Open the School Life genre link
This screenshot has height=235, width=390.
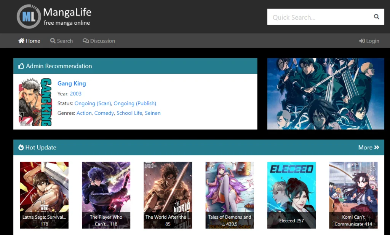pyautogui.click(x=129, y=113)
